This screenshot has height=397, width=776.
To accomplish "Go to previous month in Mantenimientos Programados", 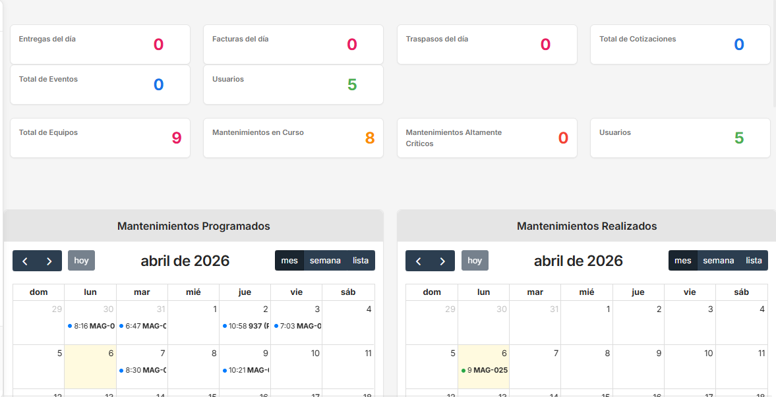I will pos(25,261).
